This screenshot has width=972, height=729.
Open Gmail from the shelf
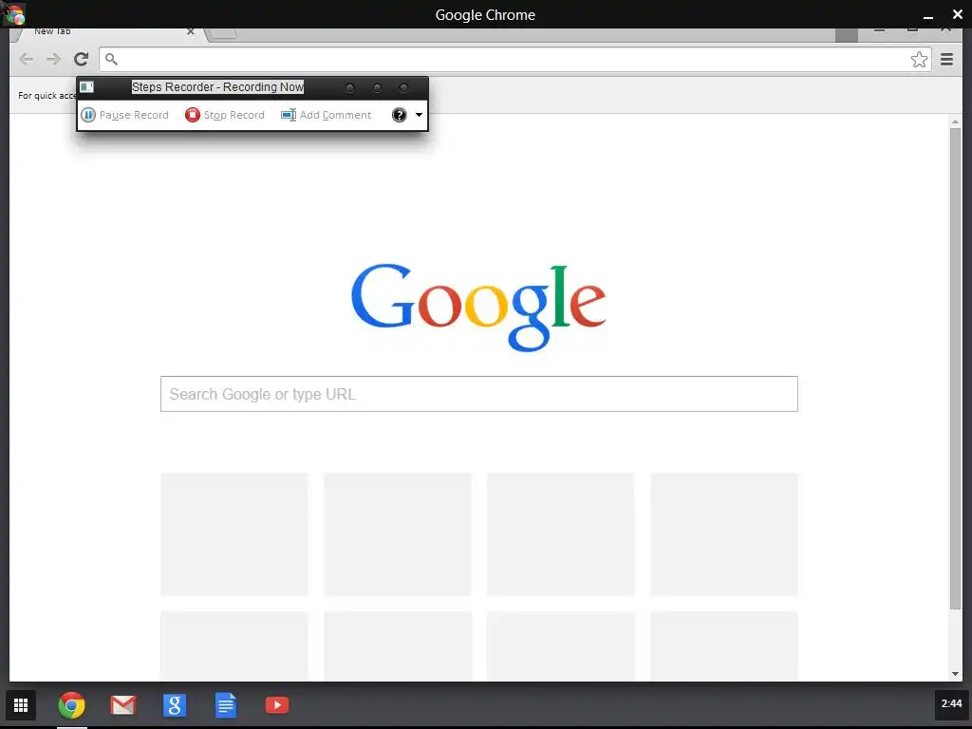[123, 705]
